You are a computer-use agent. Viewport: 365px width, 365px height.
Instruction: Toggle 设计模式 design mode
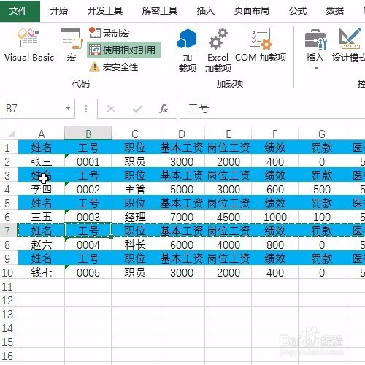348,45
